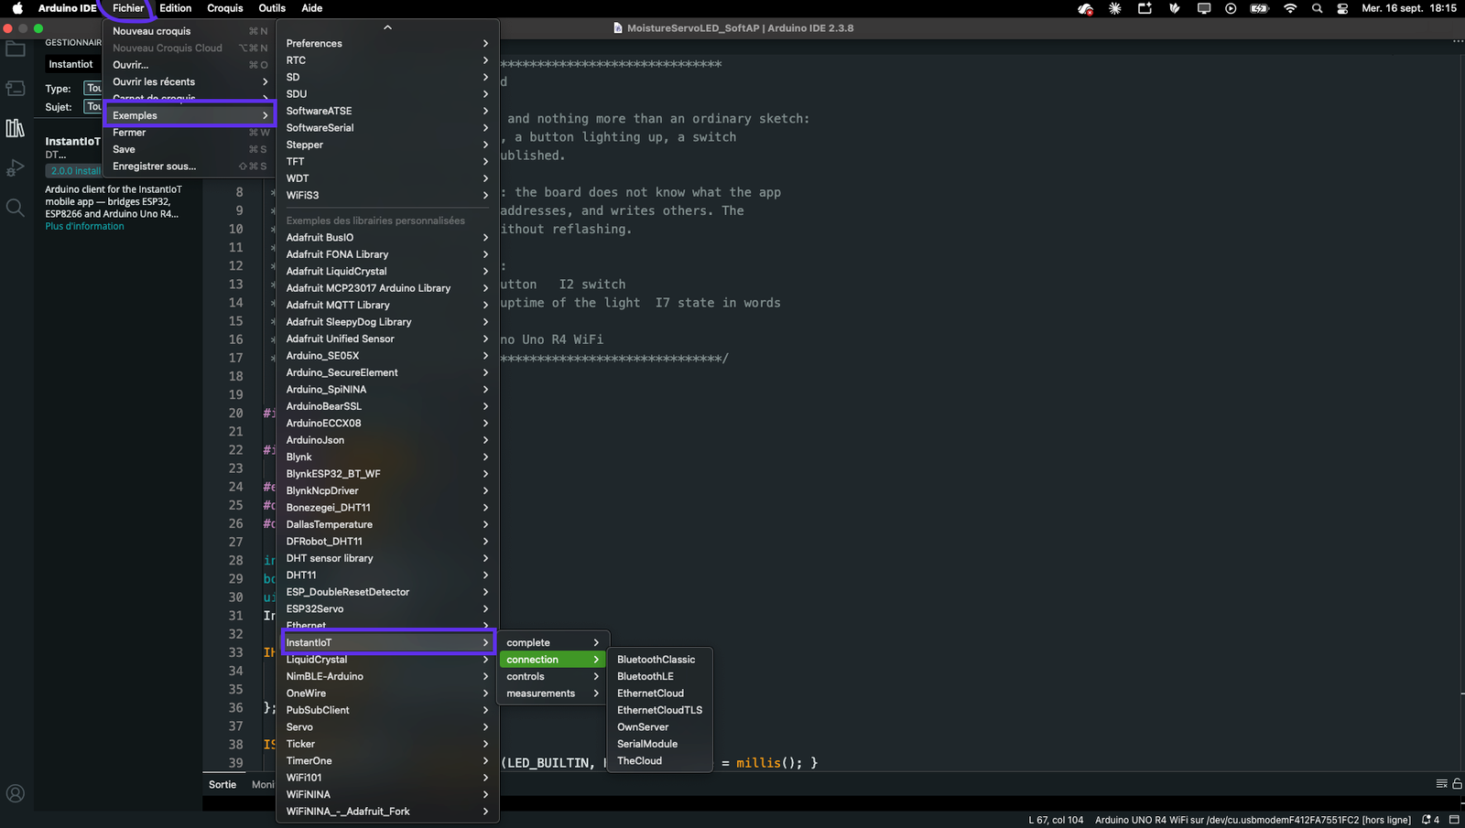Screen dimensions: 1465x828
Task: Toggle the bottom panel icon in status bar
Action: click(x=1454, y=820)
